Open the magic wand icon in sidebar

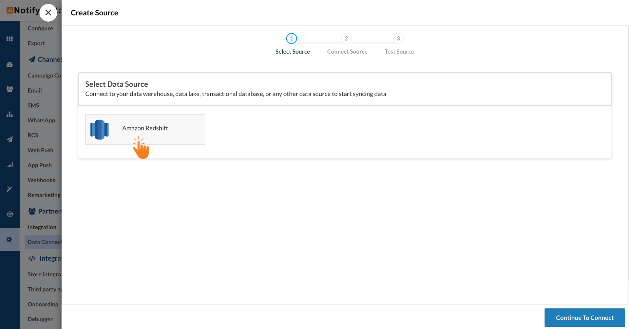tap(10, 189)
